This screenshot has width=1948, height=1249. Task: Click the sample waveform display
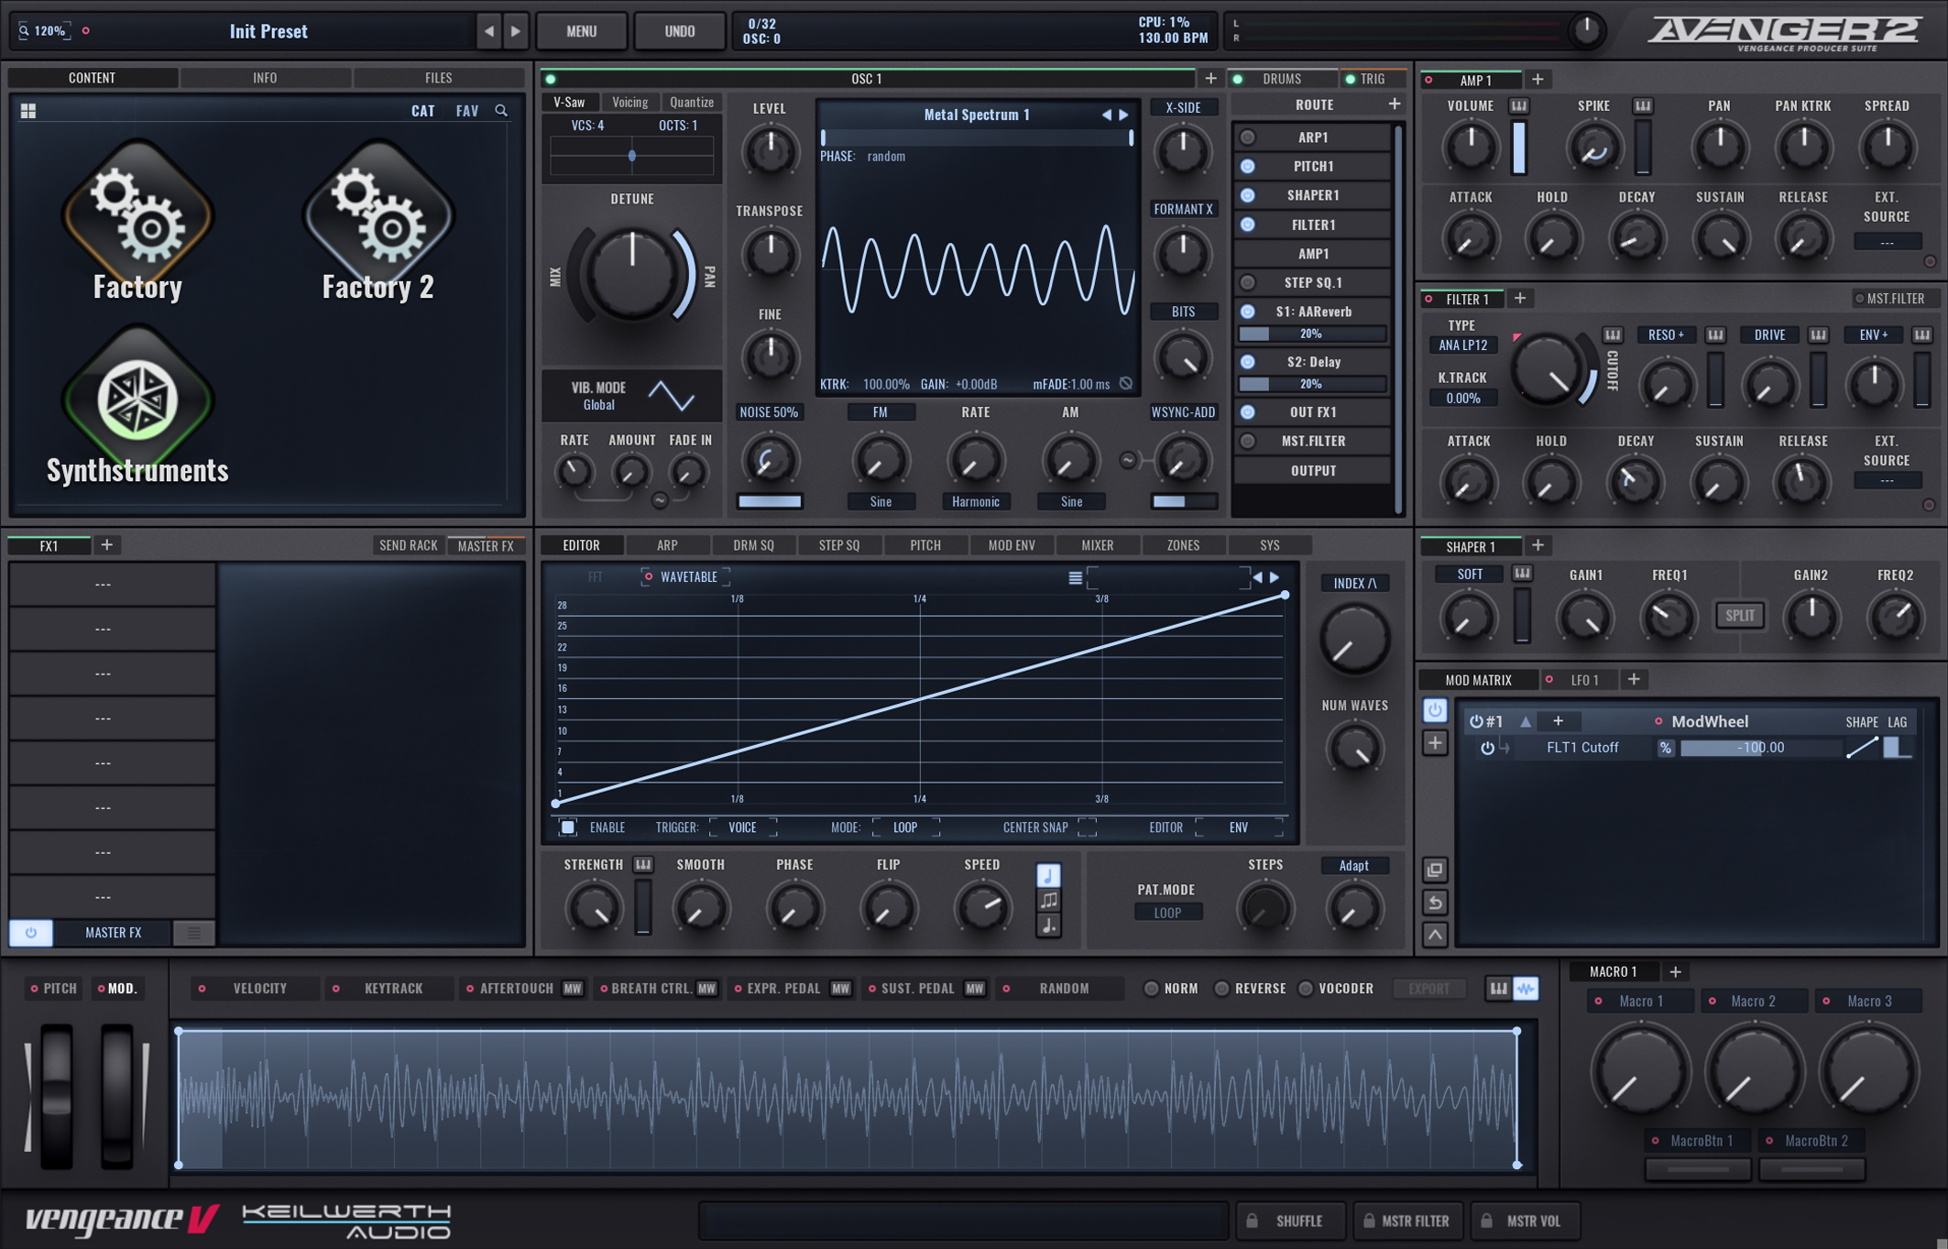pyautogui.click(x=848, y=1098)
